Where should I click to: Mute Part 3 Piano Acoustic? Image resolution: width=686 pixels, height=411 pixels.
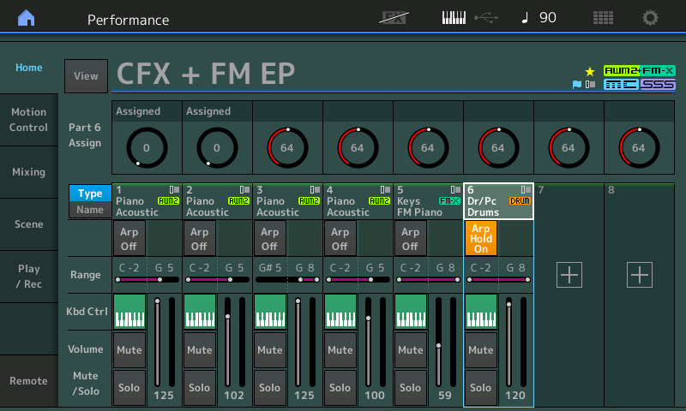coord(269,349)
